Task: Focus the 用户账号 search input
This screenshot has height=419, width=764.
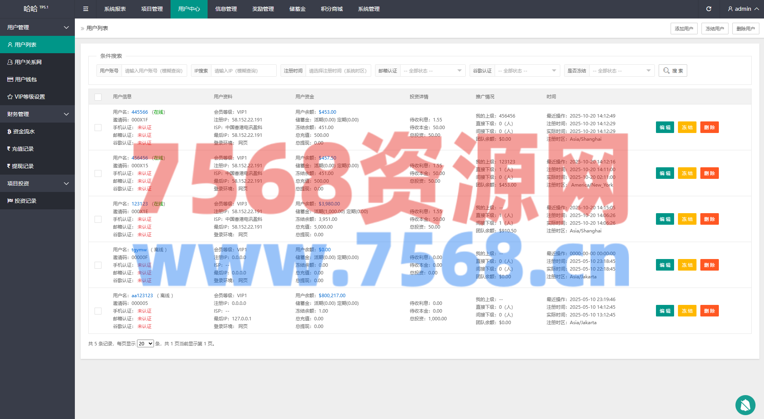Action: click(x=154, y=71)
